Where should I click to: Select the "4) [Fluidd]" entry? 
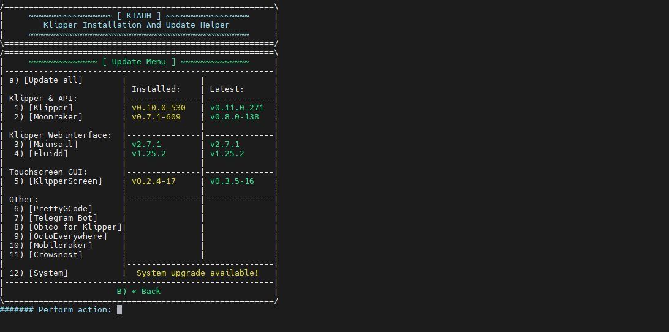point(40,154)
